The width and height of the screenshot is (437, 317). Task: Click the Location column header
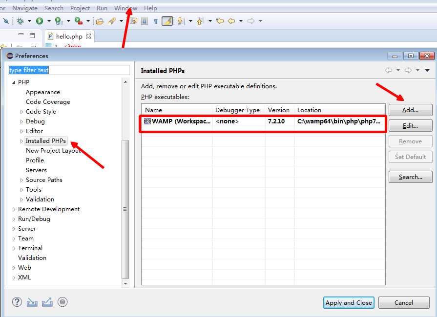pyautogui.click(x=340, y=110)
